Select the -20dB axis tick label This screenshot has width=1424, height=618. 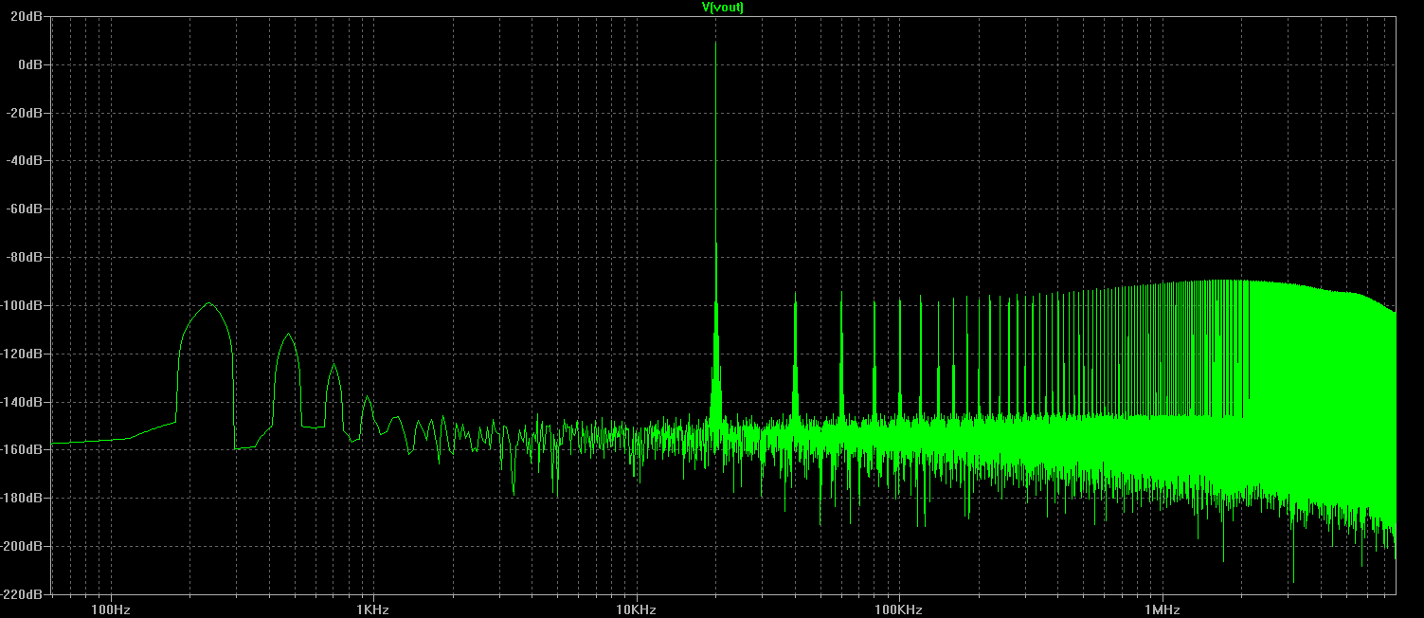26,113
